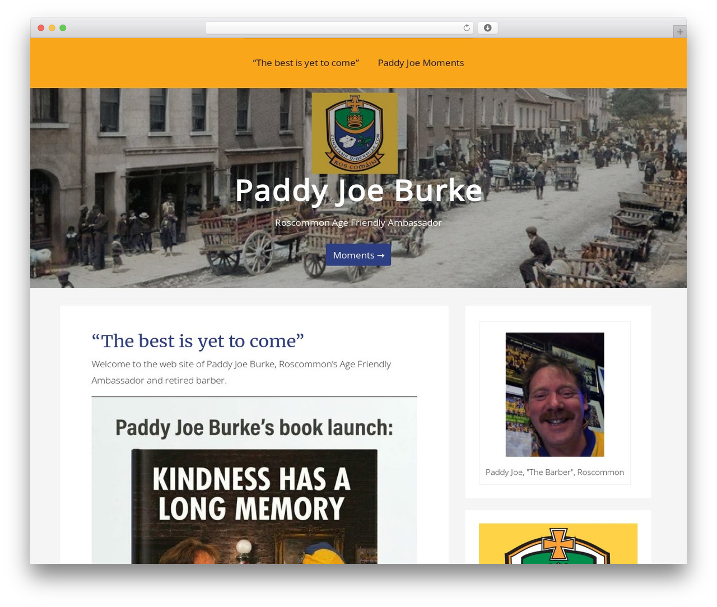Click the Paddy Joe Burke site title
This screenshot has height=607, width=717.
click(358, 190)
